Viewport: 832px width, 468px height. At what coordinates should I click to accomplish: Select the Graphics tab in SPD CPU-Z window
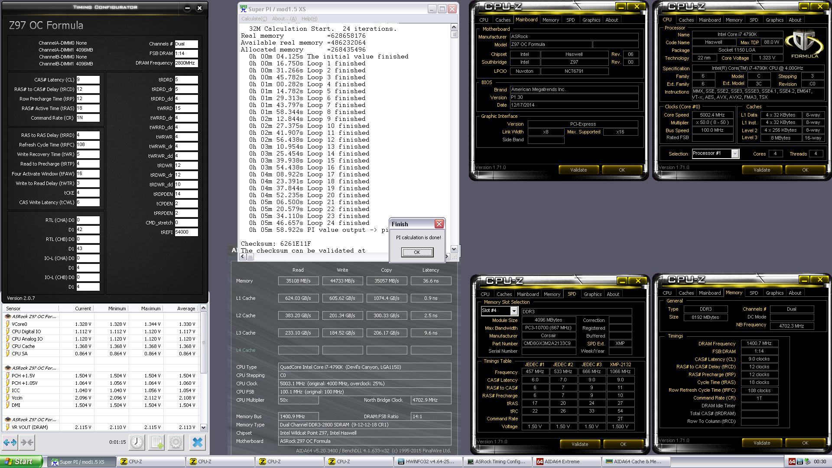592,294
